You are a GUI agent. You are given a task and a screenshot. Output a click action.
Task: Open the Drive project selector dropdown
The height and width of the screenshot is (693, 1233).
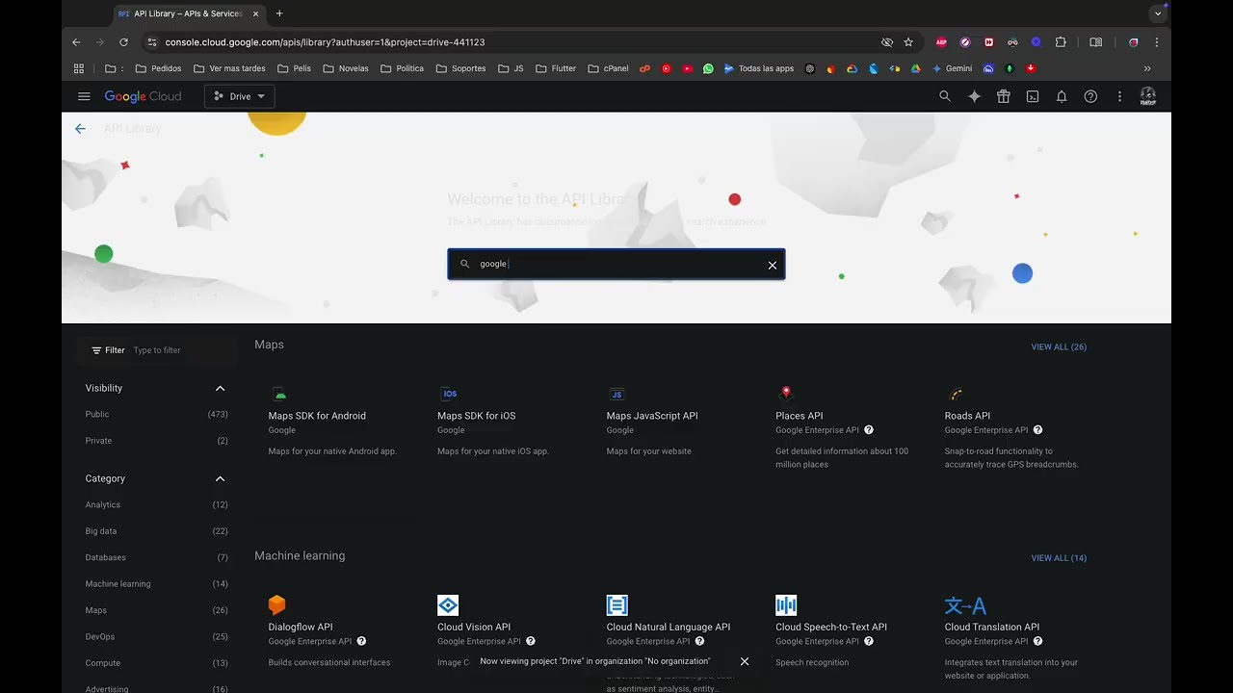[240, 96]
